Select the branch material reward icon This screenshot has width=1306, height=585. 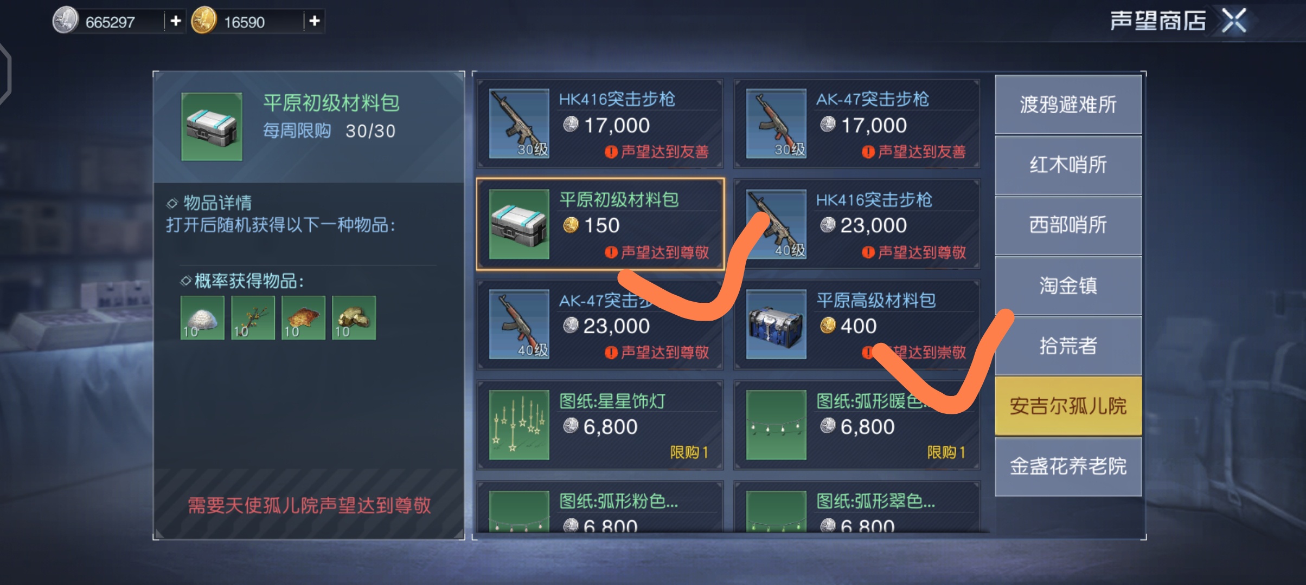tap(253, 318)
